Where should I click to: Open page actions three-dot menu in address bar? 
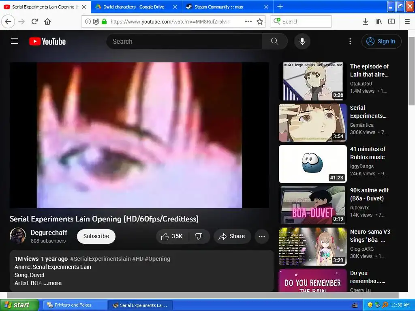click(x=248, y=21)
